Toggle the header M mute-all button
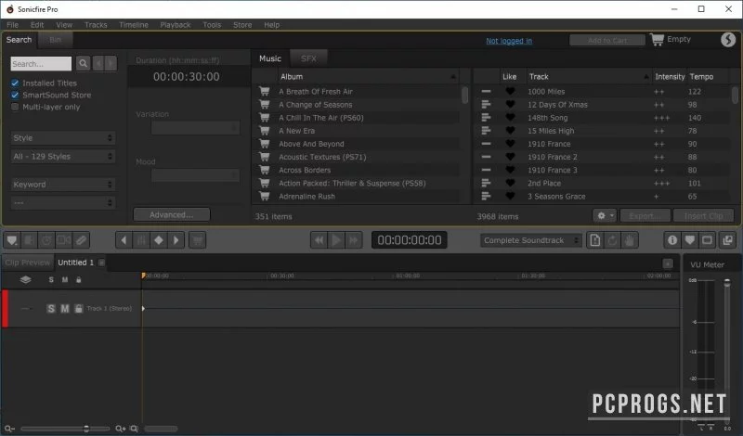Image resolution: width=743 pixels, height=436 pixels. click(x=65, y=280)
